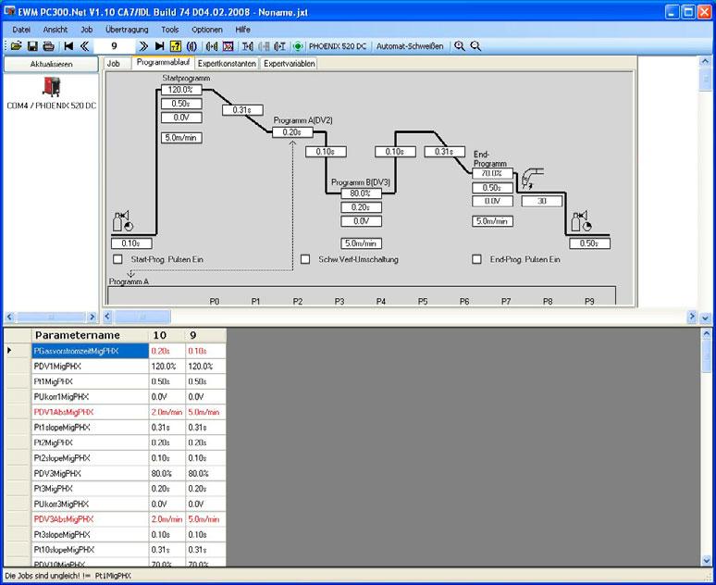Click PHOENIX 520 DC toolbar button
This screenshot has height=585, width=716.
[338, 46]
